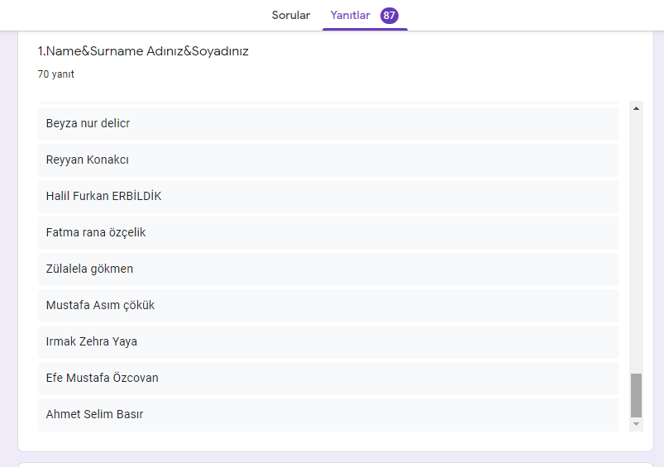This screenshot has width=664, height=467.
Task: Select the response "Beyza nur delicr"
Action: [x=88, y=124]
